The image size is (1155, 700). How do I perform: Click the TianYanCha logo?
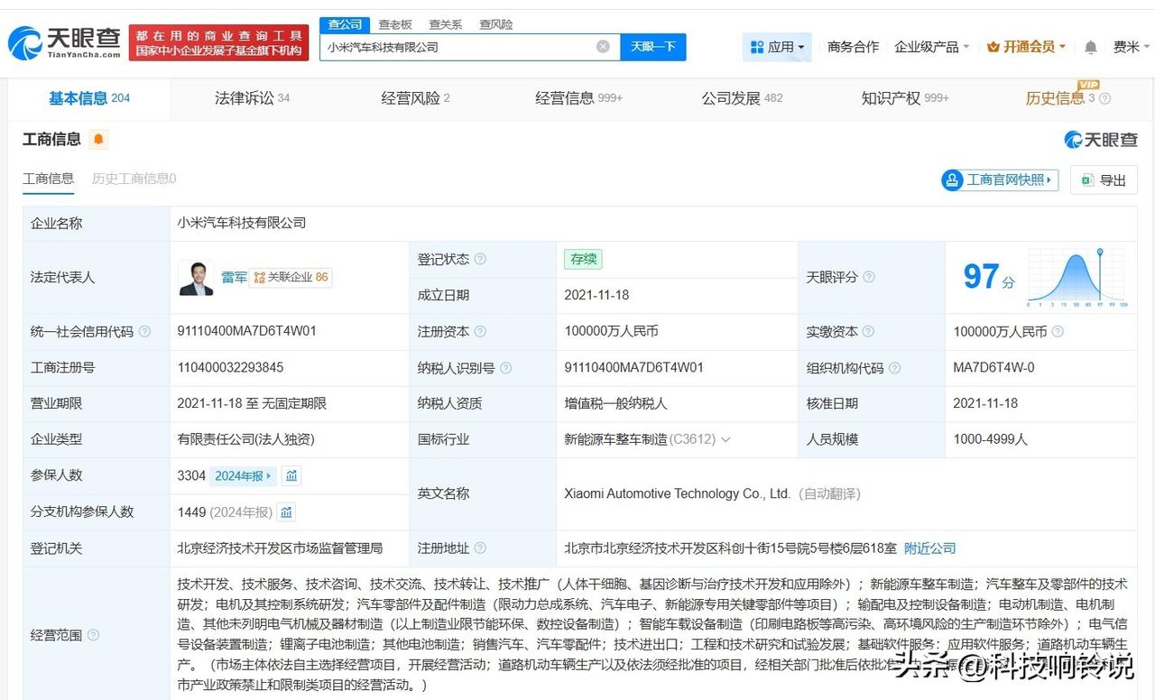(x=65, y=42)
